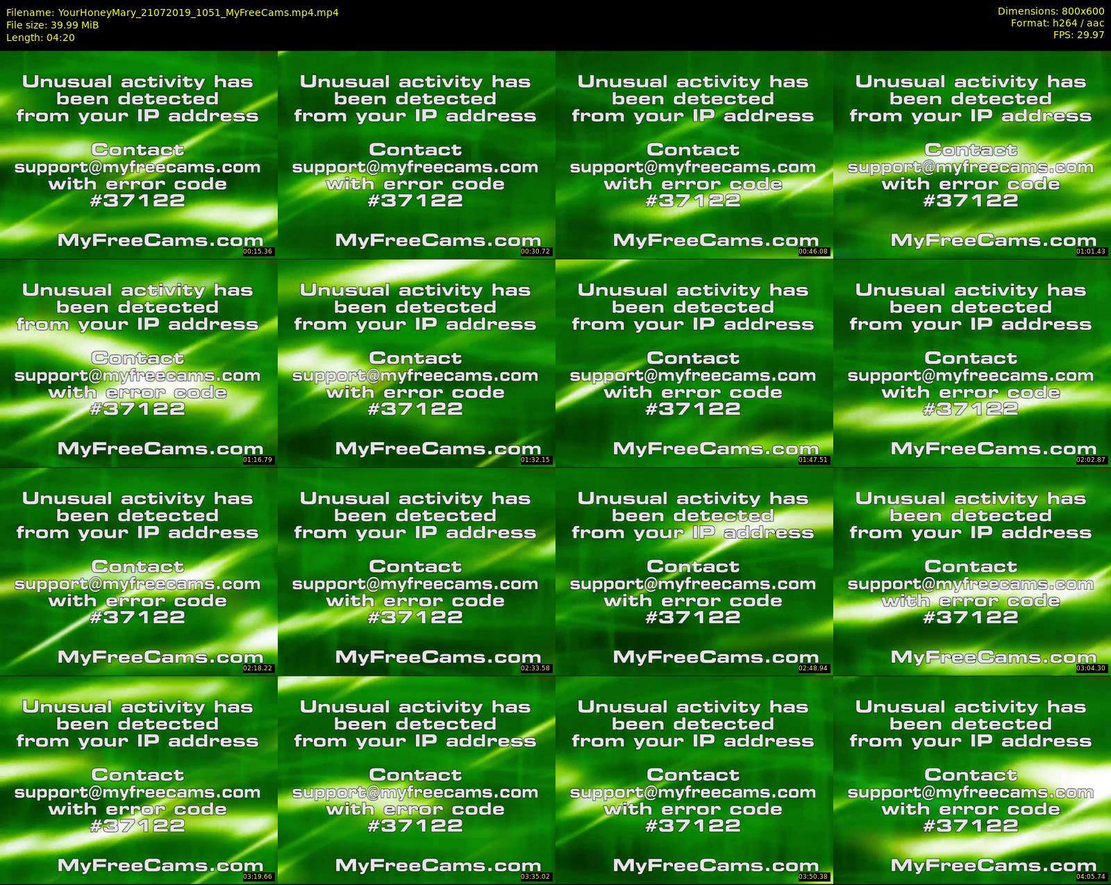Viewport: 1111px width, 885px height.
Task: Click the FPS 29.97 text
Action: coord(1079,35)
